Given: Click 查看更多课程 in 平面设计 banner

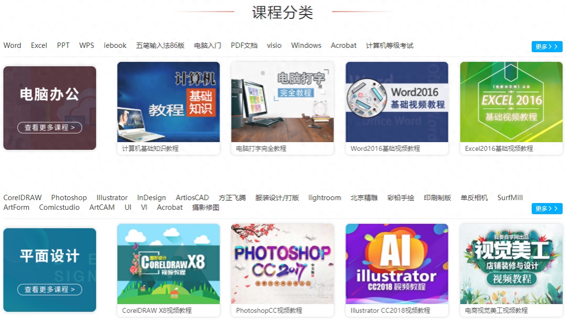Looking at the screenshot, I should tap(50, 290).
